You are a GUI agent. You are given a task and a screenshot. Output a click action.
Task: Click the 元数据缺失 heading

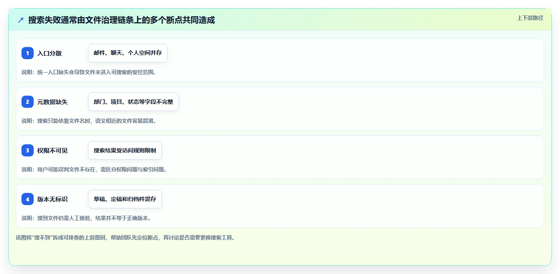pyautogui.click(x=52, y=102)
